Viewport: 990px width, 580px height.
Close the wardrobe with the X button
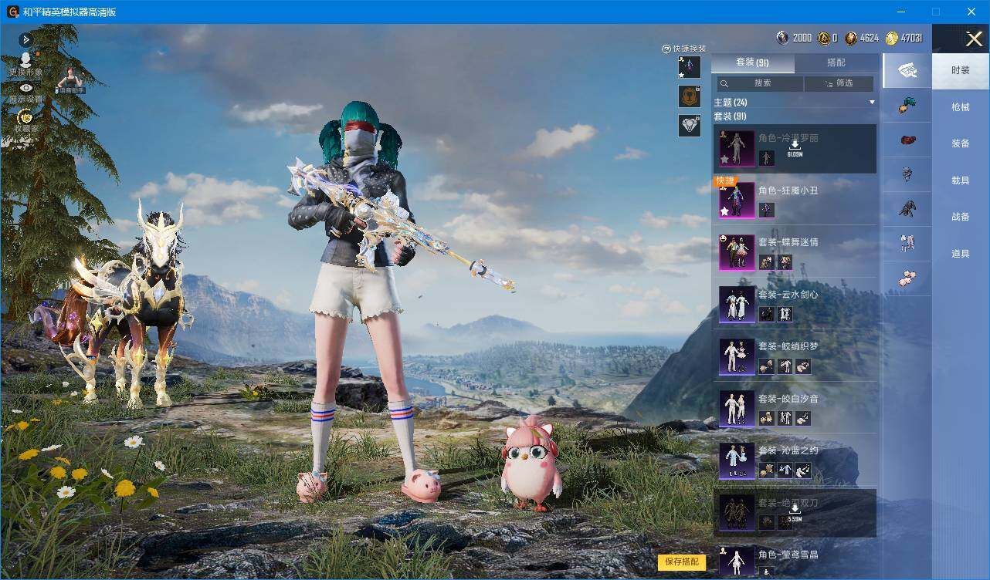[x=975, y=39]
